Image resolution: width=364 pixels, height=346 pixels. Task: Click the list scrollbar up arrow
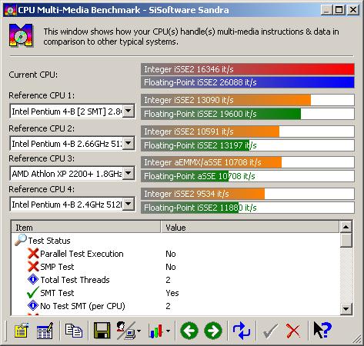[346, 227]
